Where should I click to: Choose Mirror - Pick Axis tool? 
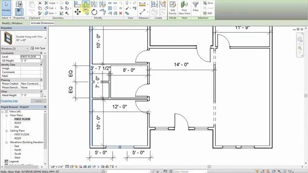(x=94, y=4)
